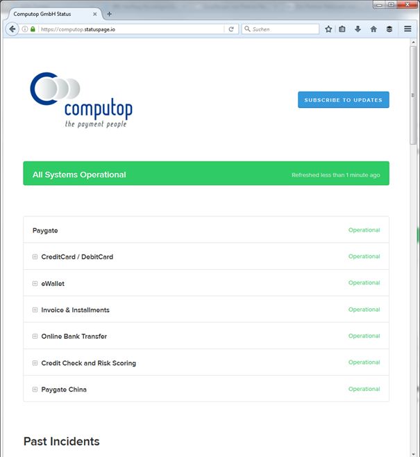420x457 pixels.
Task: Show bookmarks list icon
Action: (x=342, y=29)
